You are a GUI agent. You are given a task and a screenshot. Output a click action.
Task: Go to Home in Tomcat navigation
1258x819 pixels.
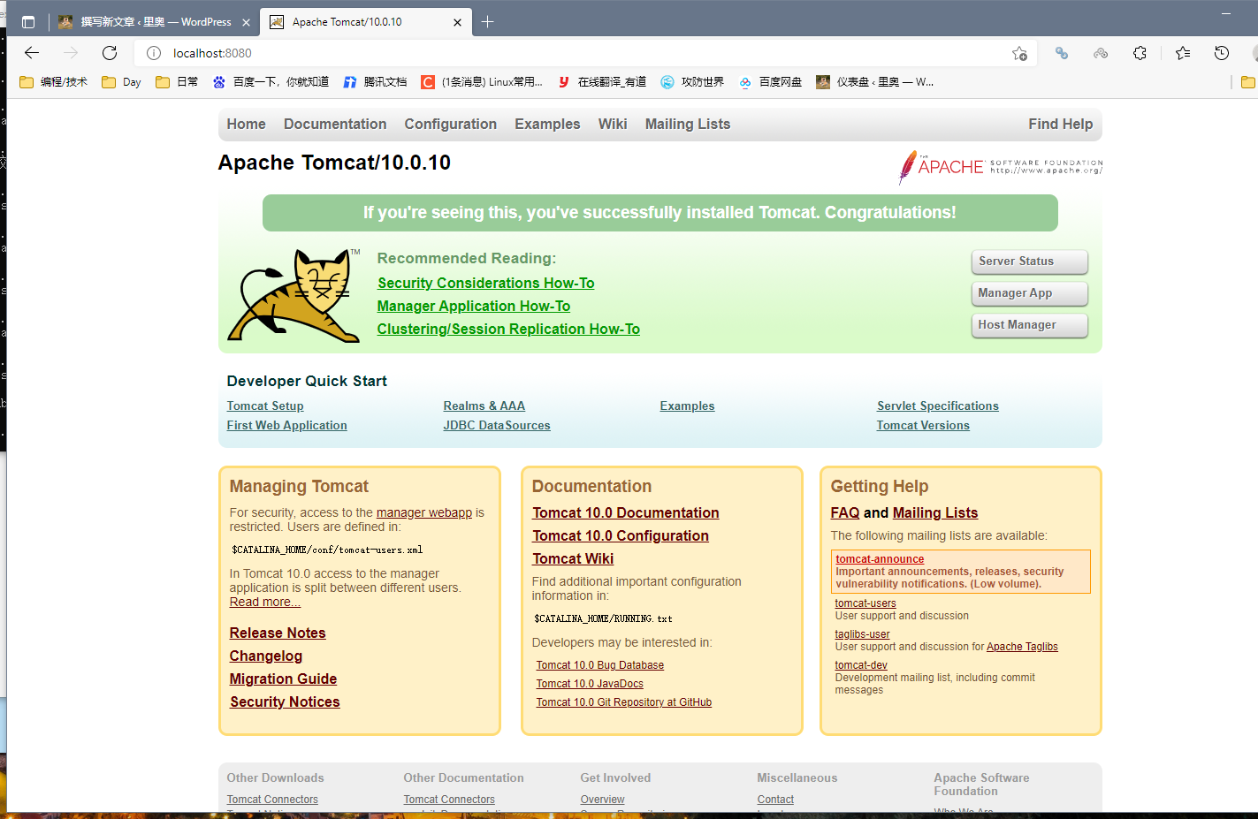click(246, 125)
